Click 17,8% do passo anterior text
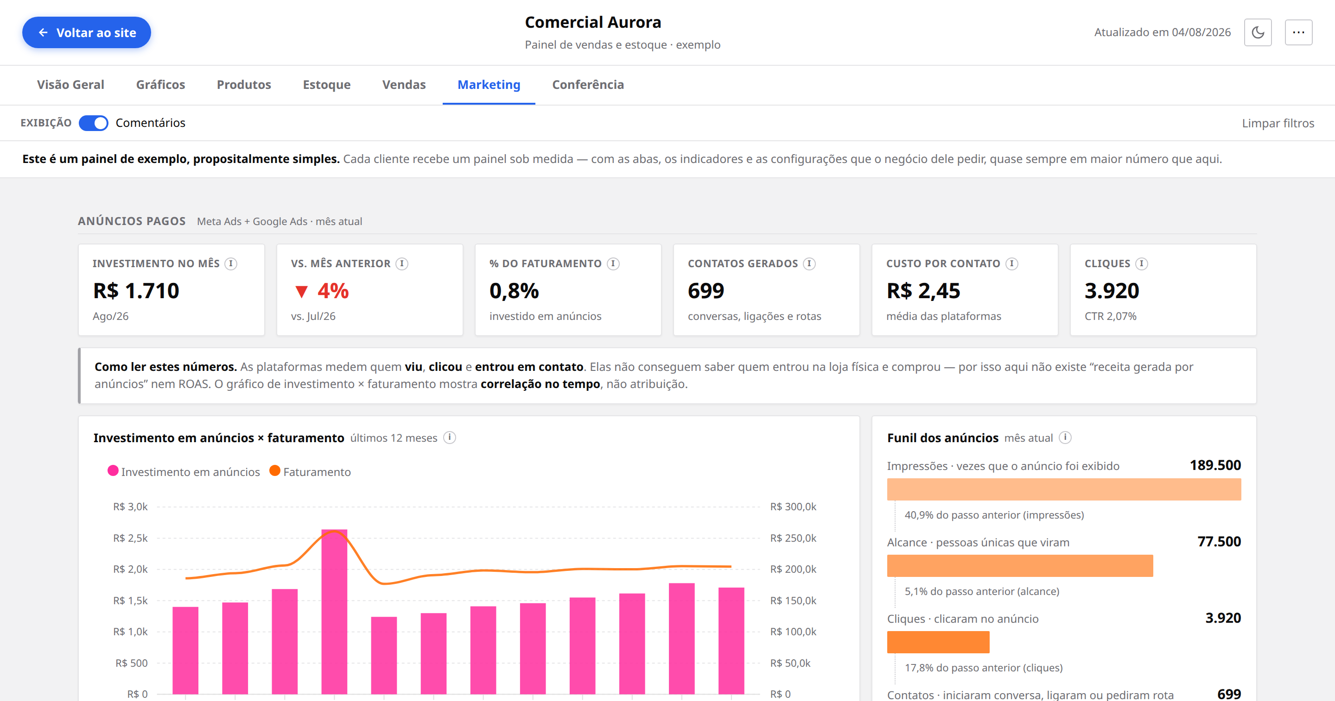 point(983,667)
